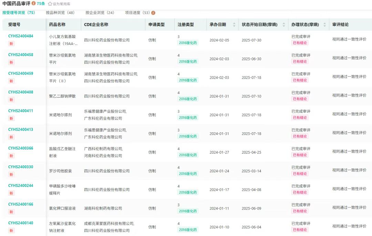Open acceptance number CYHS2400458 link

21,55
